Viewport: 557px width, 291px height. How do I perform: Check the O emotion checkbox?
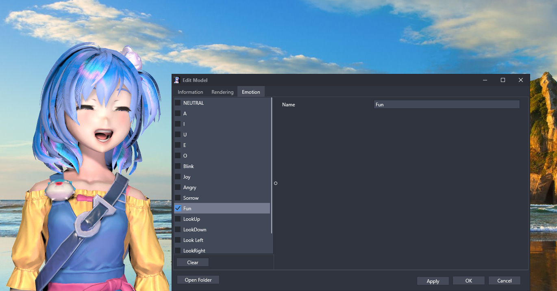click(x=178, y=156)
